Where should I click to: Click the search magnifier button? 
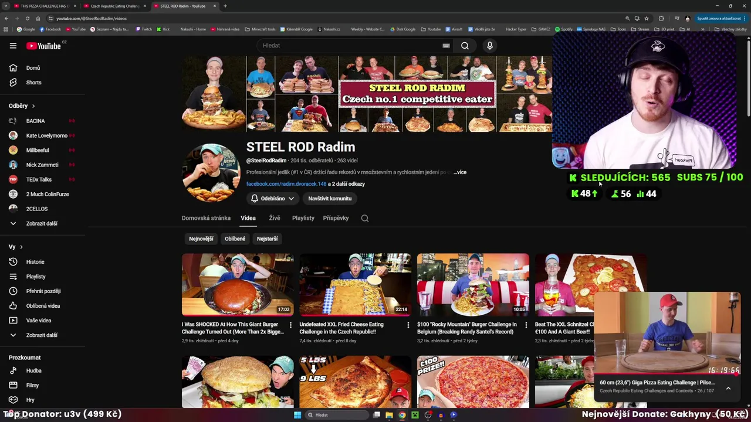pos(465,46)
